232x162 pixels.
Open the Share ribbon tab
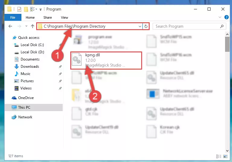47,17
